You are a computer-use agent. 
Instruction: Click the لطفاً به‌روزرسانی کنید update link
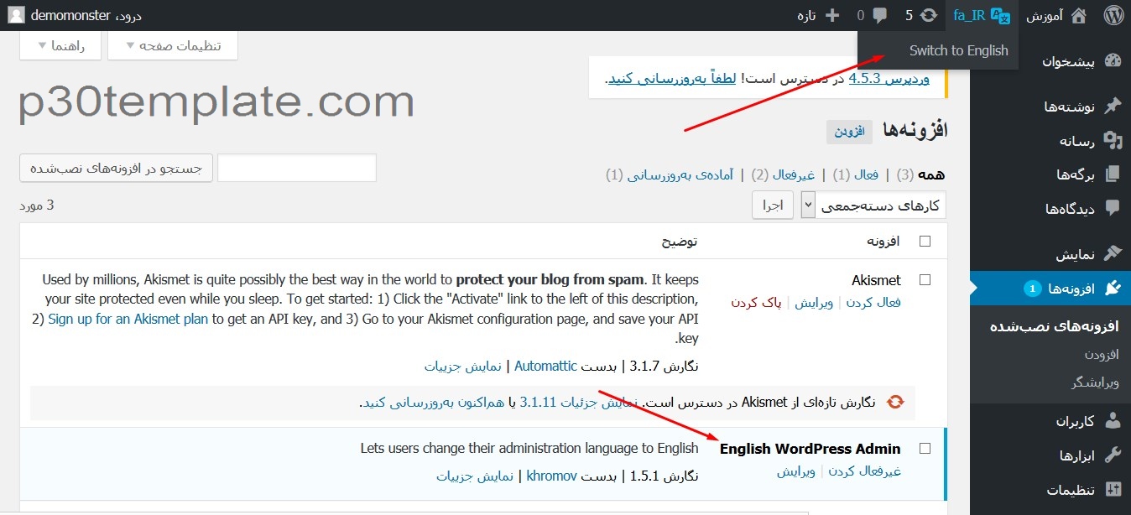click(671, 78)
